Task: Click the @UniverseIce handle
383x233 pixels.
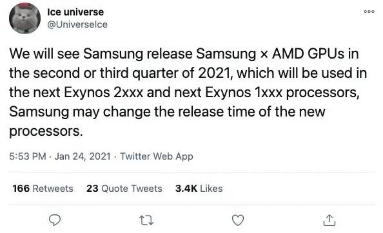Action: pyautogui.click(x=77, y=24)
